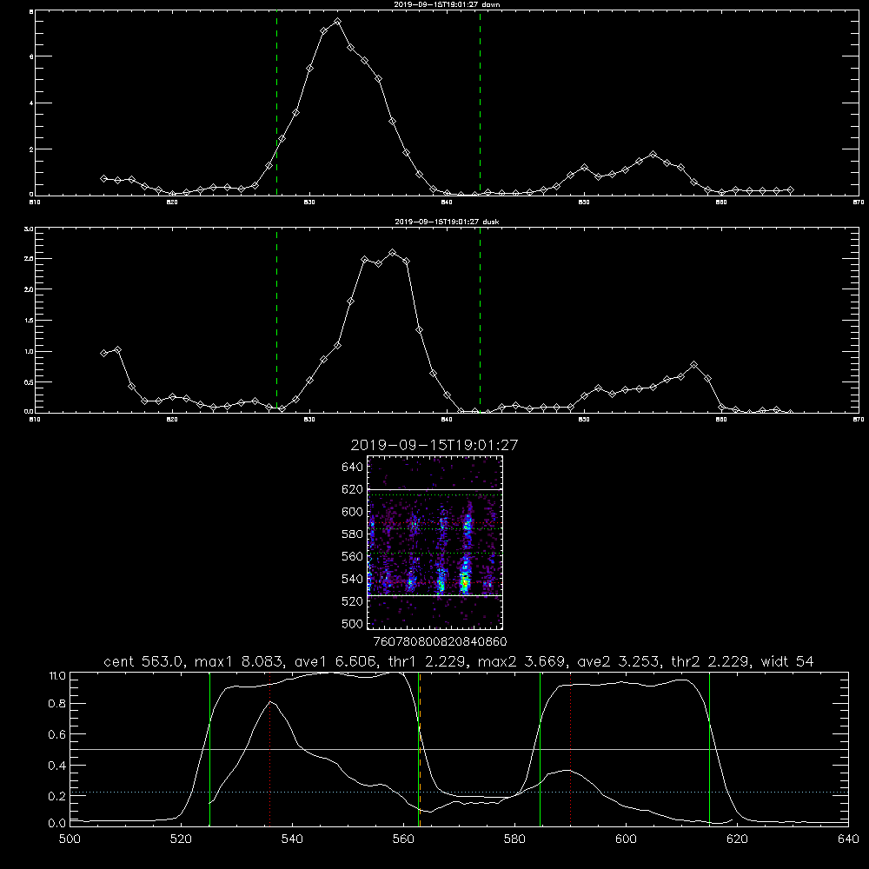
Task: Click the red dotted line at the second profile peak
Action: click(x=570, y=749)
